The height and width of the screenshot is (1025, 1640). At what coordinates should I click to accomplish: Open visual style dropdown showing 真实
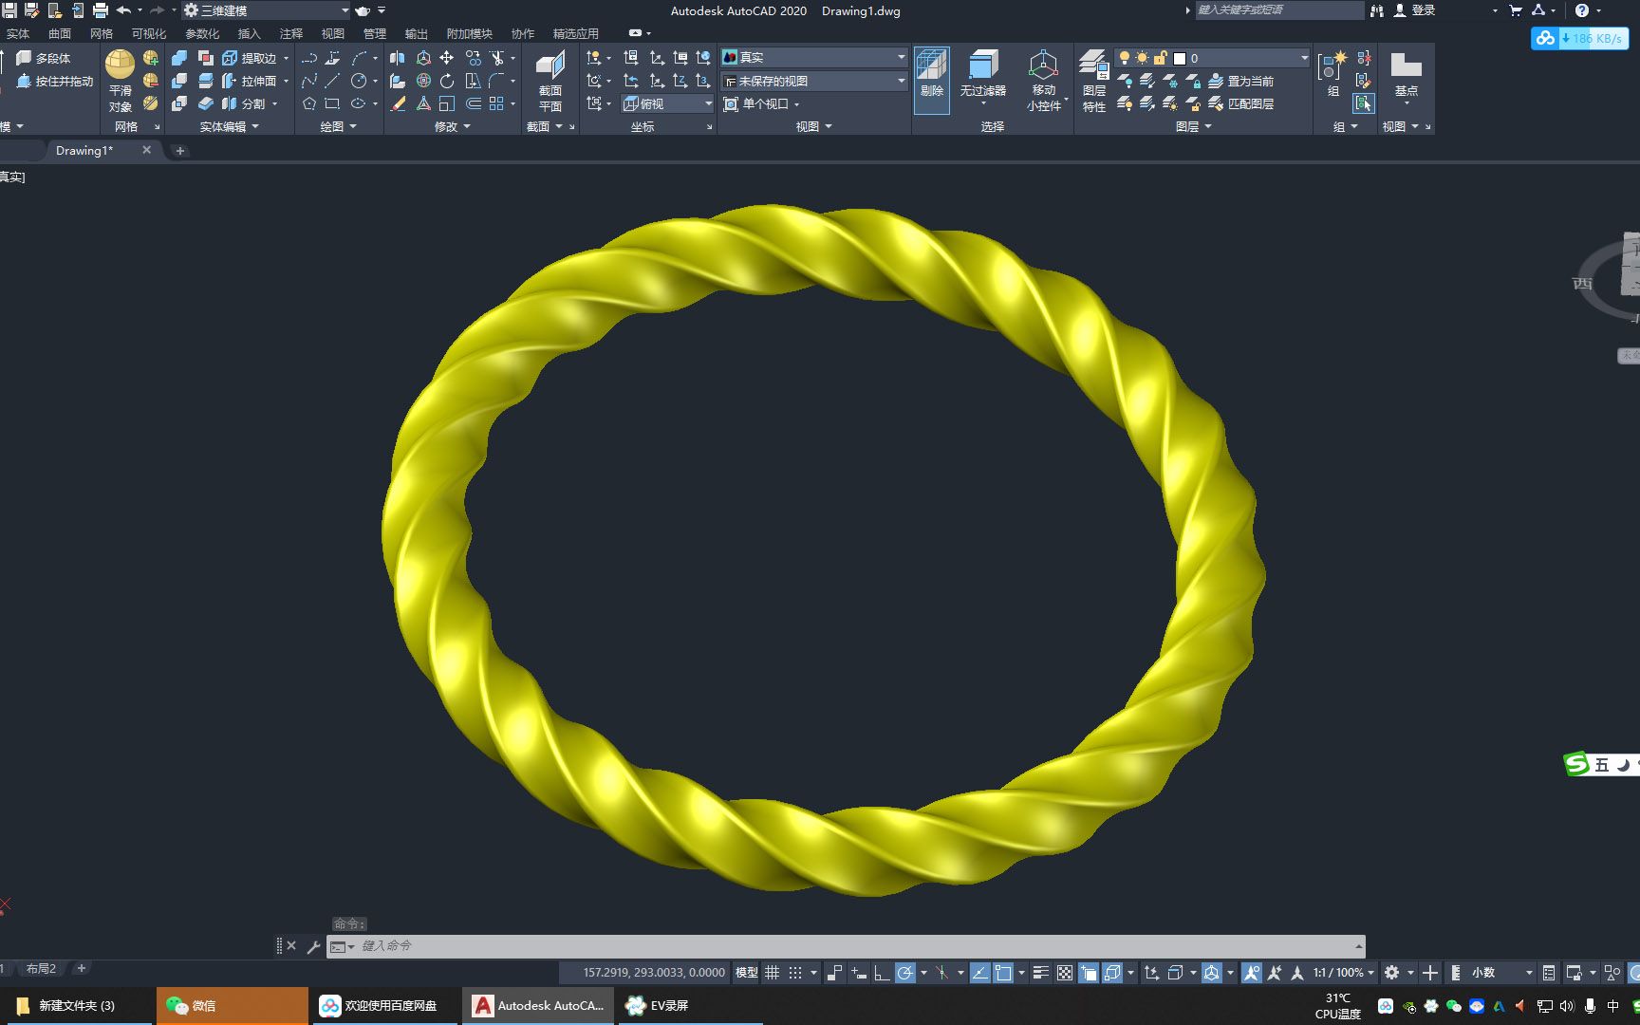(x=814, y=57)
